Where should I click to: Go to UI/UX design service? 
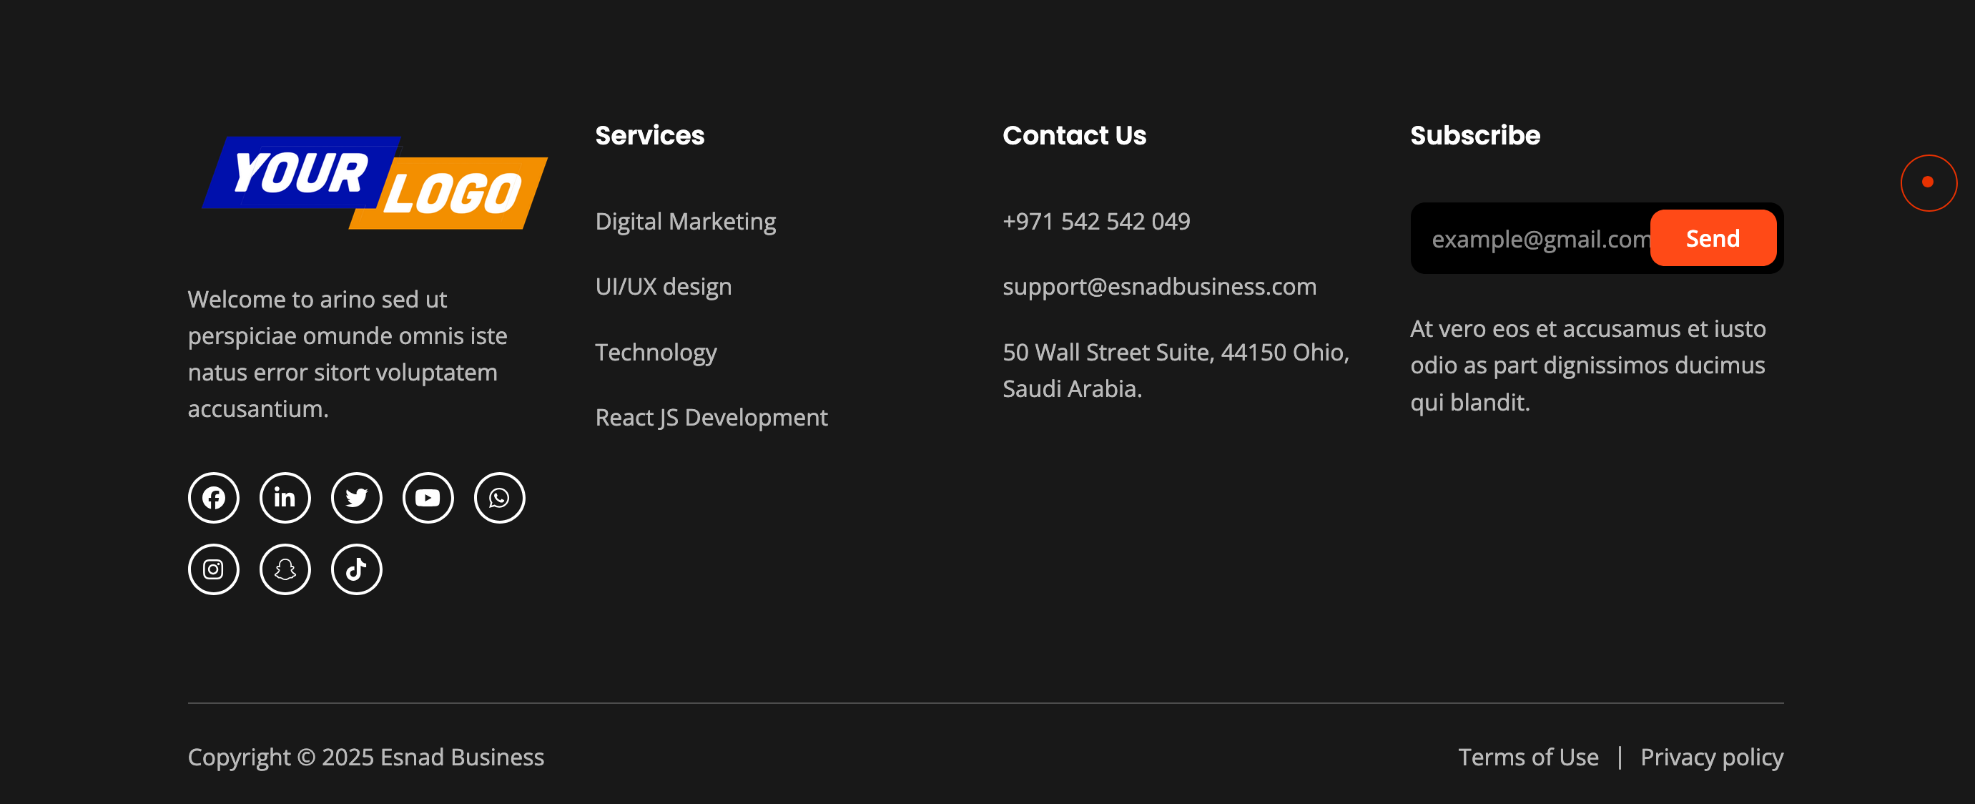click(x=663, y=287)
